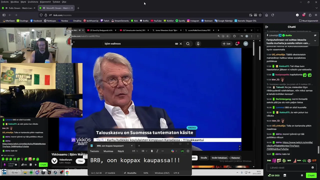Open Duolingo bookmark
The image size is (320, 180).
pyautogui.click(x=22, y=21)
